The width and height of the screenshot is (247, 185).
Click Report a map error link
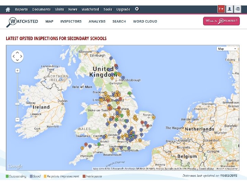(x=227, y=169)
